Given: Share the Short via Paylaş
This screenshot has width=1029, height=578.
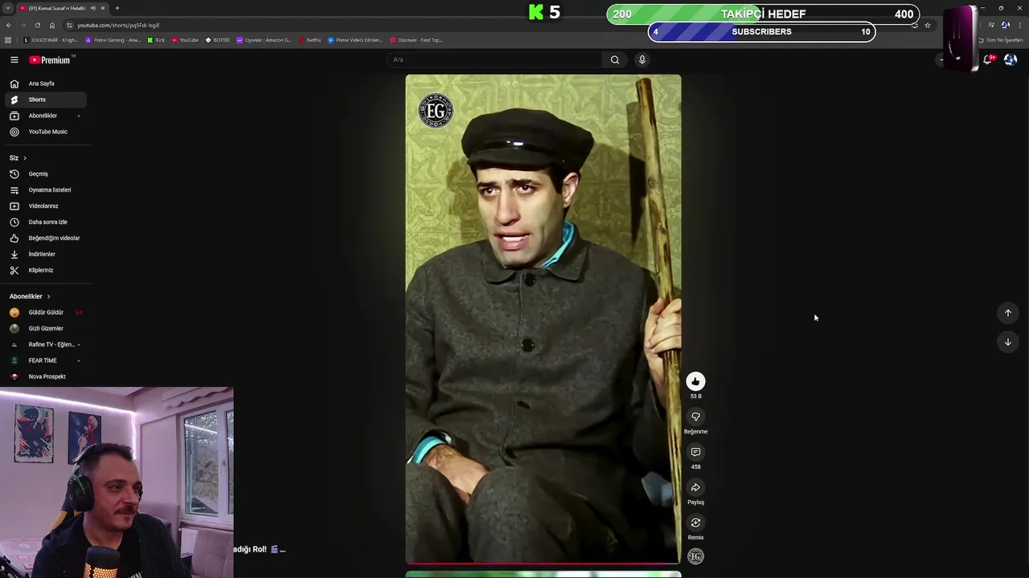Looking at the screenshot, I should 695,487.
